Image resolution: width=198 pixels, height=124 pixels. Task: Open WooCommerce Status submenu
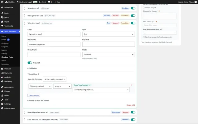tap(4, 61)
